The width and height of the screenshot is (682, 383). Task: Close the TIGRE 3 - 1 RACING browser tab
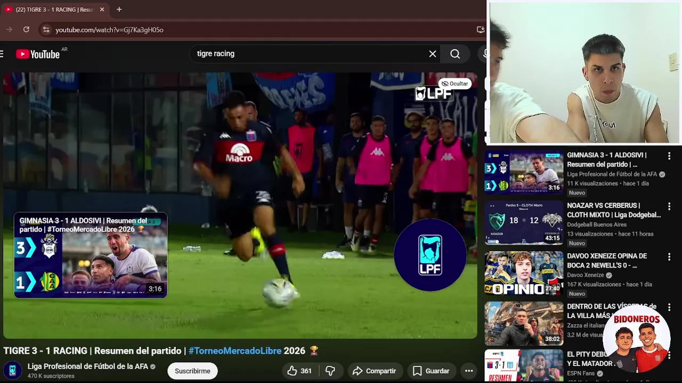102,10
